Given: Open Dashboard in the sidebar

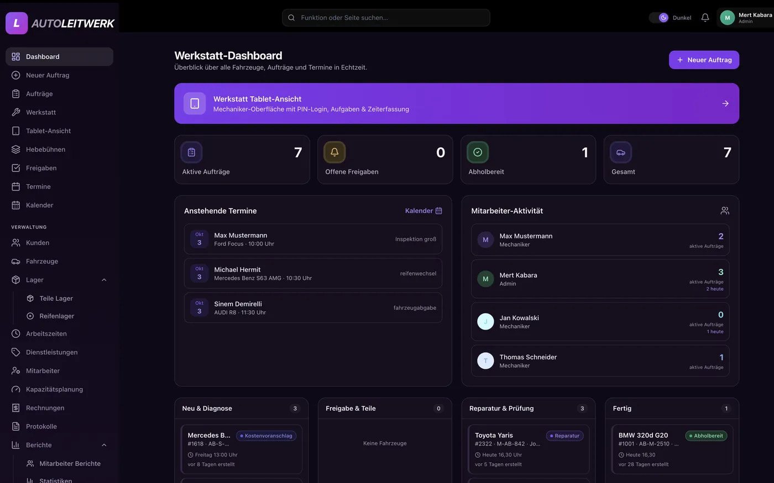Looking at the screenshot, I should click(59, 56).
